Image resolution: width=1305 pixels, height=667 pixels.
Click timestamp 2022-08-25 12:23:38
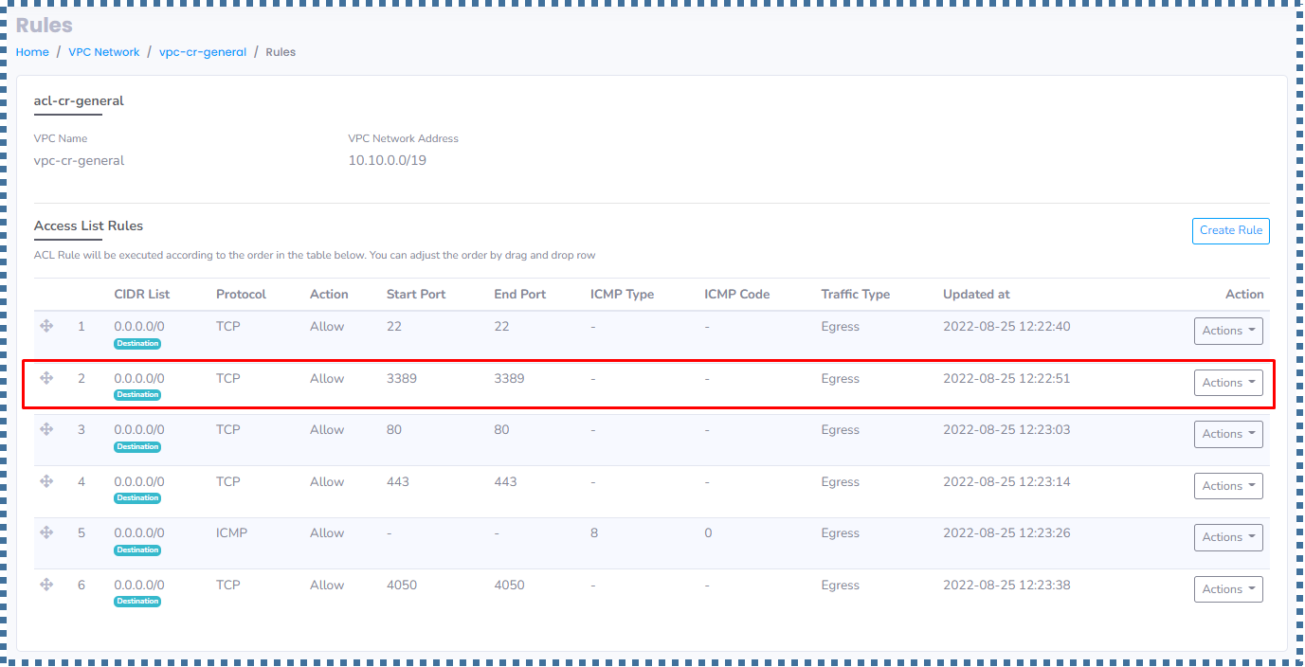tap(1006, 585)
